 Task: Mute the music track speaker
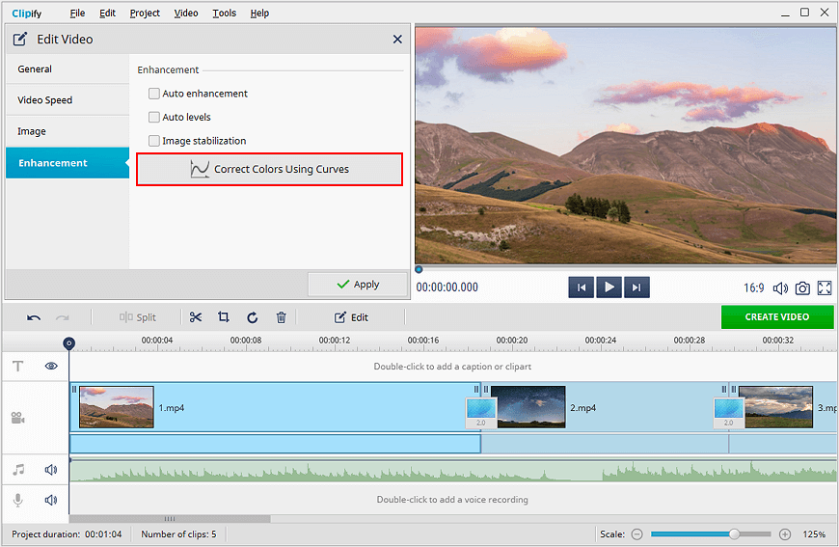pyautogui.click(x=51, y=470)
